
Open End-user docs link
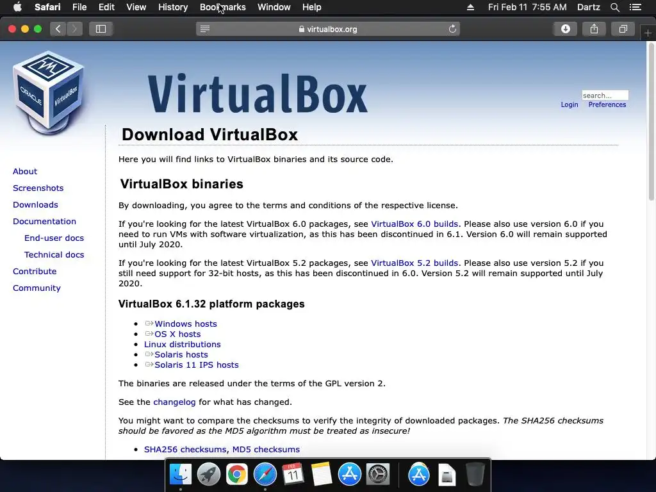(54, 238)
